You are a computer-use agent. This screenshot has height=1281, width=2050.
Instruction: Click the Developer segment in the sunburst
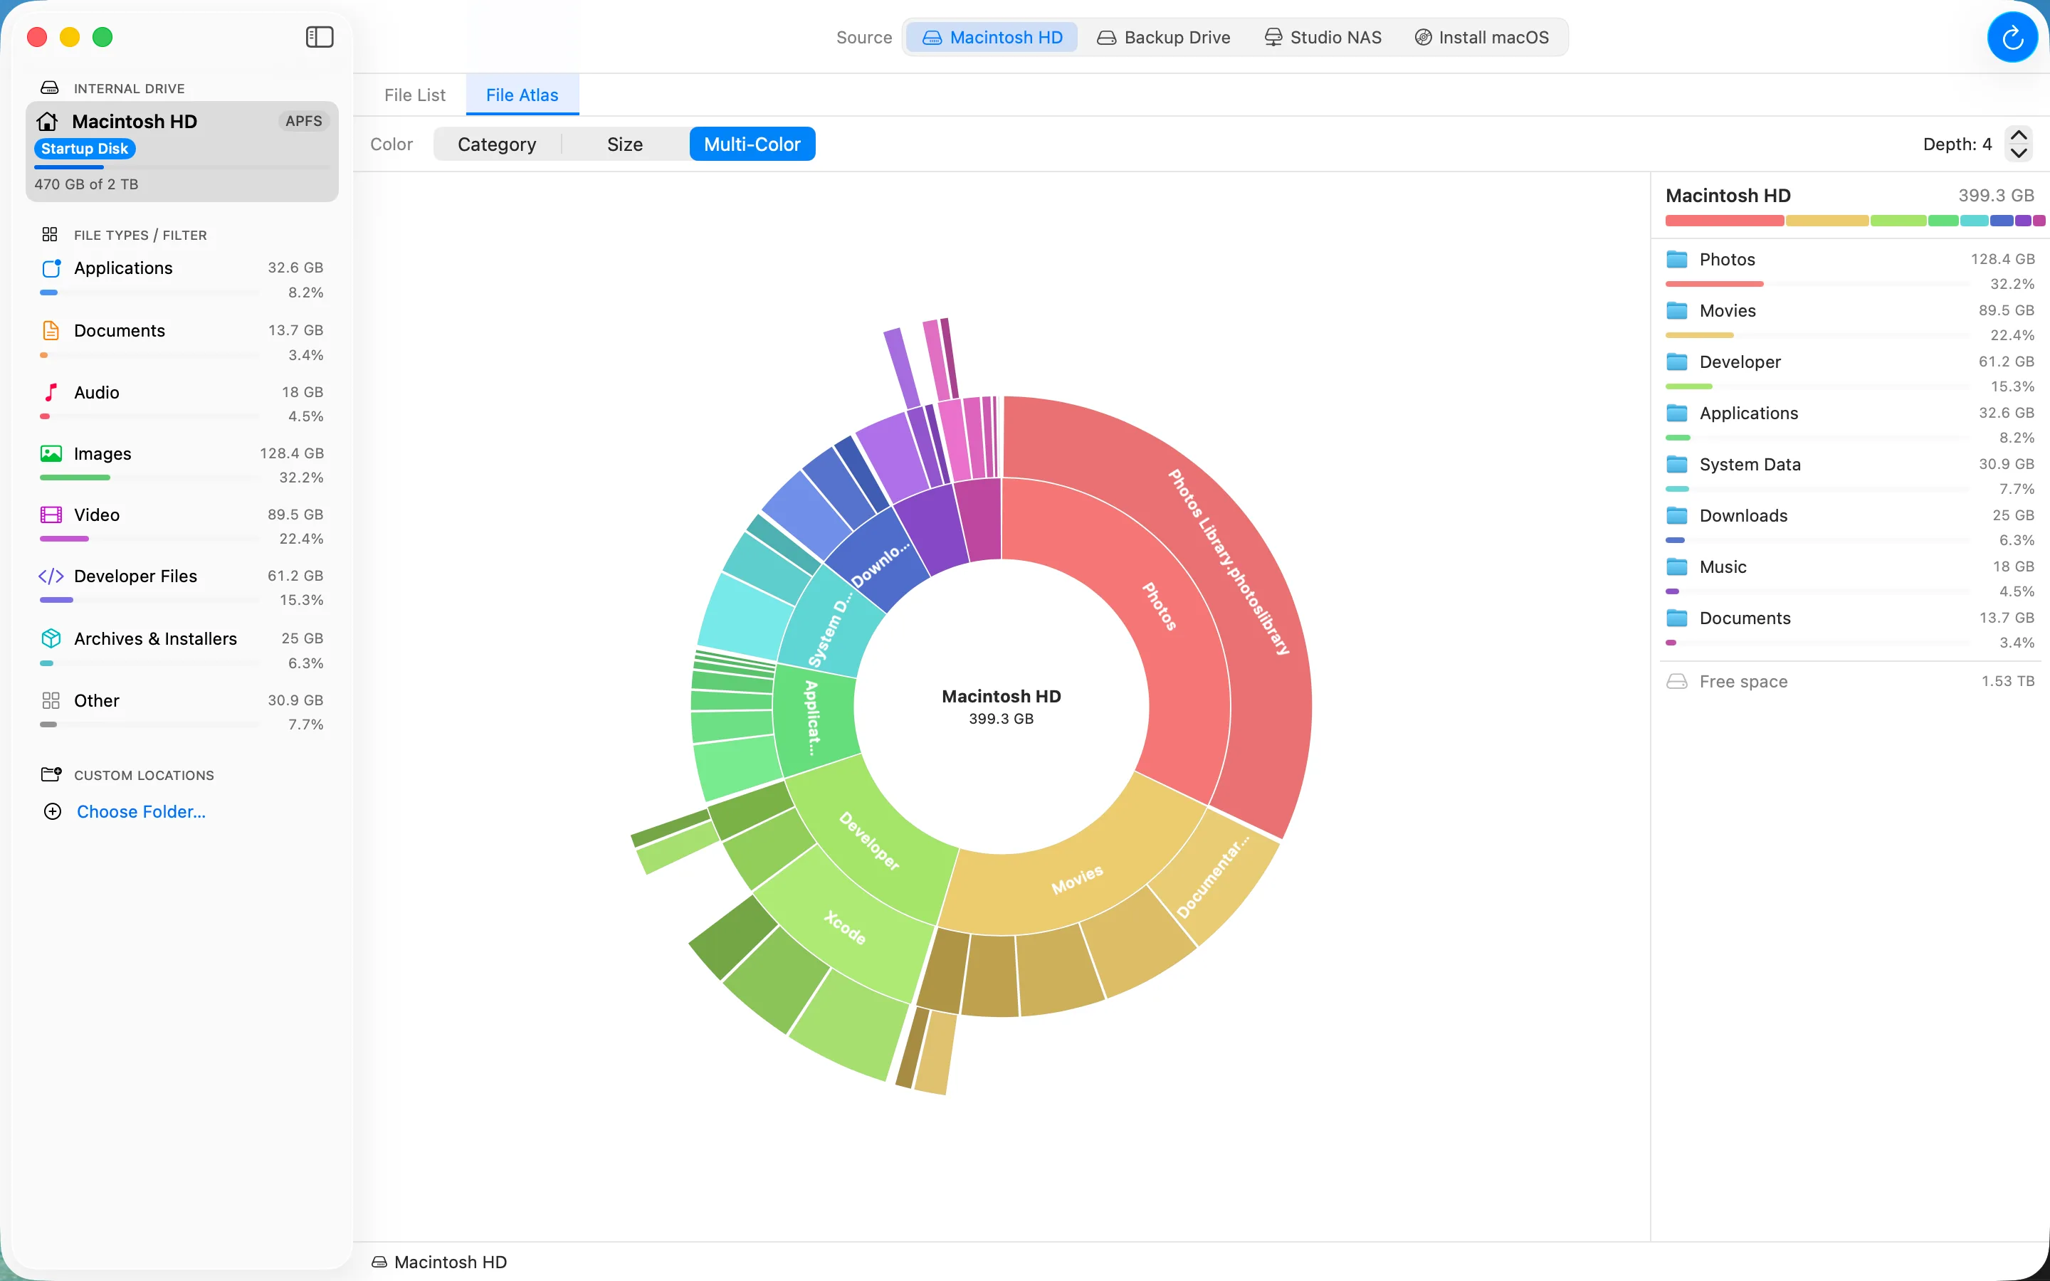869,841
